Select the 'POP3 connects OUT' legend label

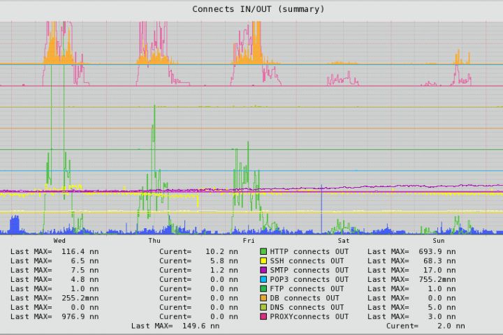tap(309, 280)
